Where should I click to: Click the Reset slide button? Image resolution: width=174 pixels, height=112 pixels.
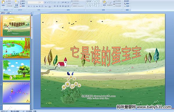23,3
